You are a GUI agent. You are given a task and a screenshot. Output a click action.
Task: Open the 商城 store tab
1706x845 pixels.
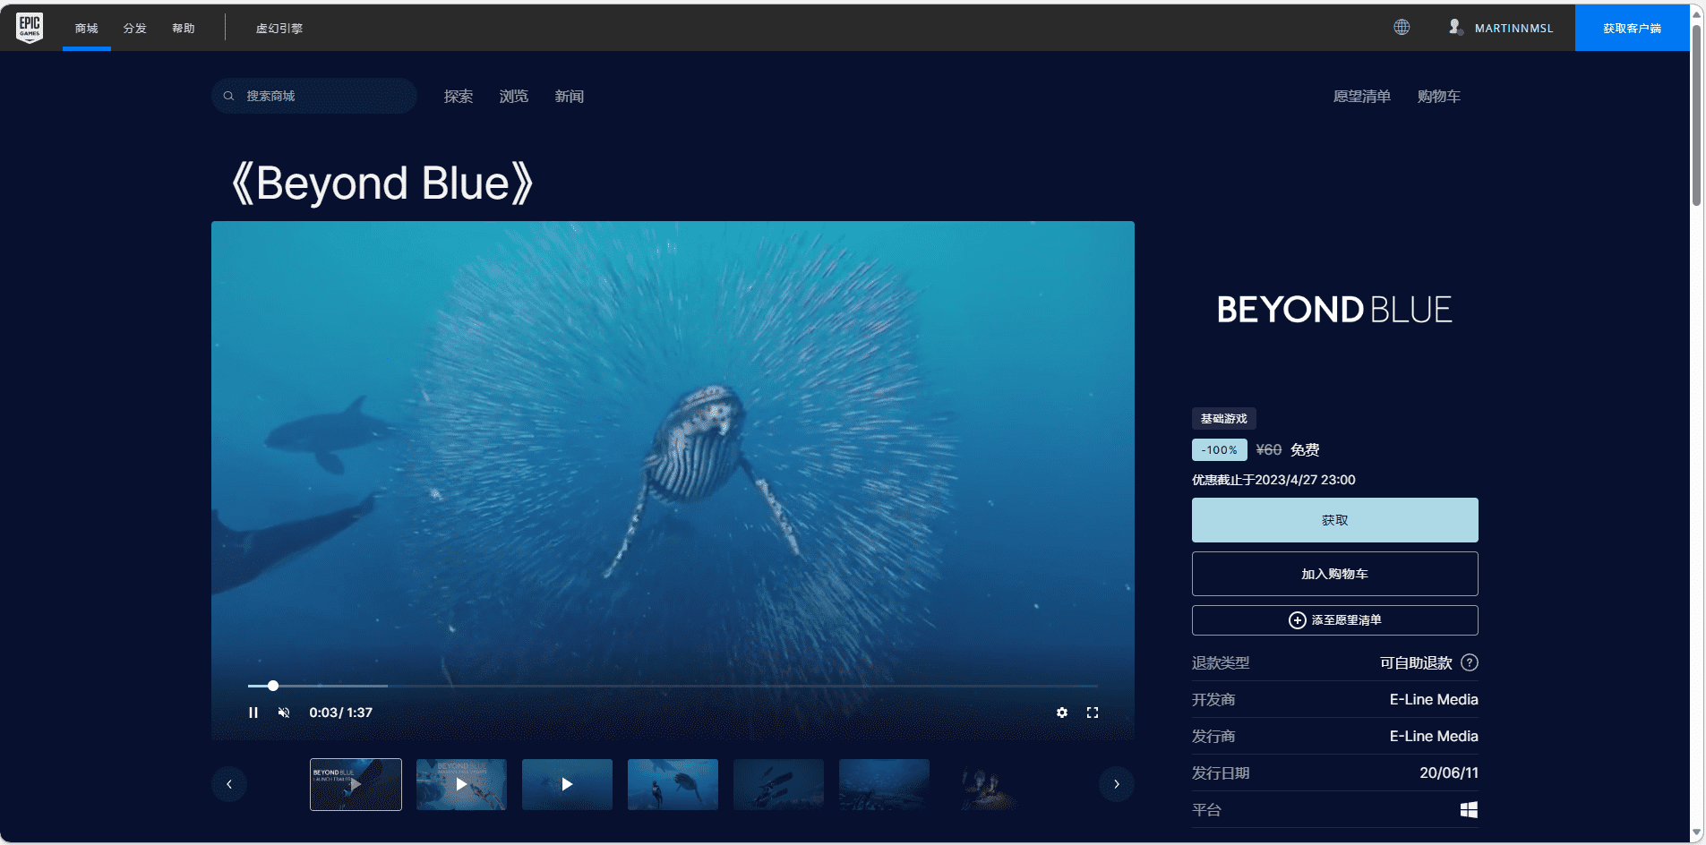tap(87, 28)
